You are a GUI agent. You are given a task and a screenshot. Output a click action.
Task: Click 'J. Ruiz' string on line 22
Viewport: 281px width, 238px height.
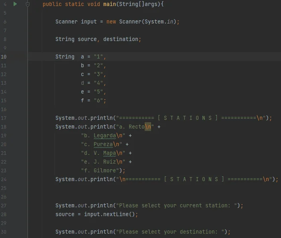pos(105,162)
